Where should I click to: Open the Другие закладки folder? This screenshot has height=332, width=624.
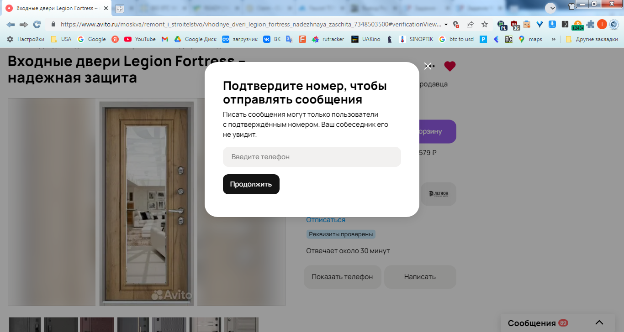pos(592,39)
